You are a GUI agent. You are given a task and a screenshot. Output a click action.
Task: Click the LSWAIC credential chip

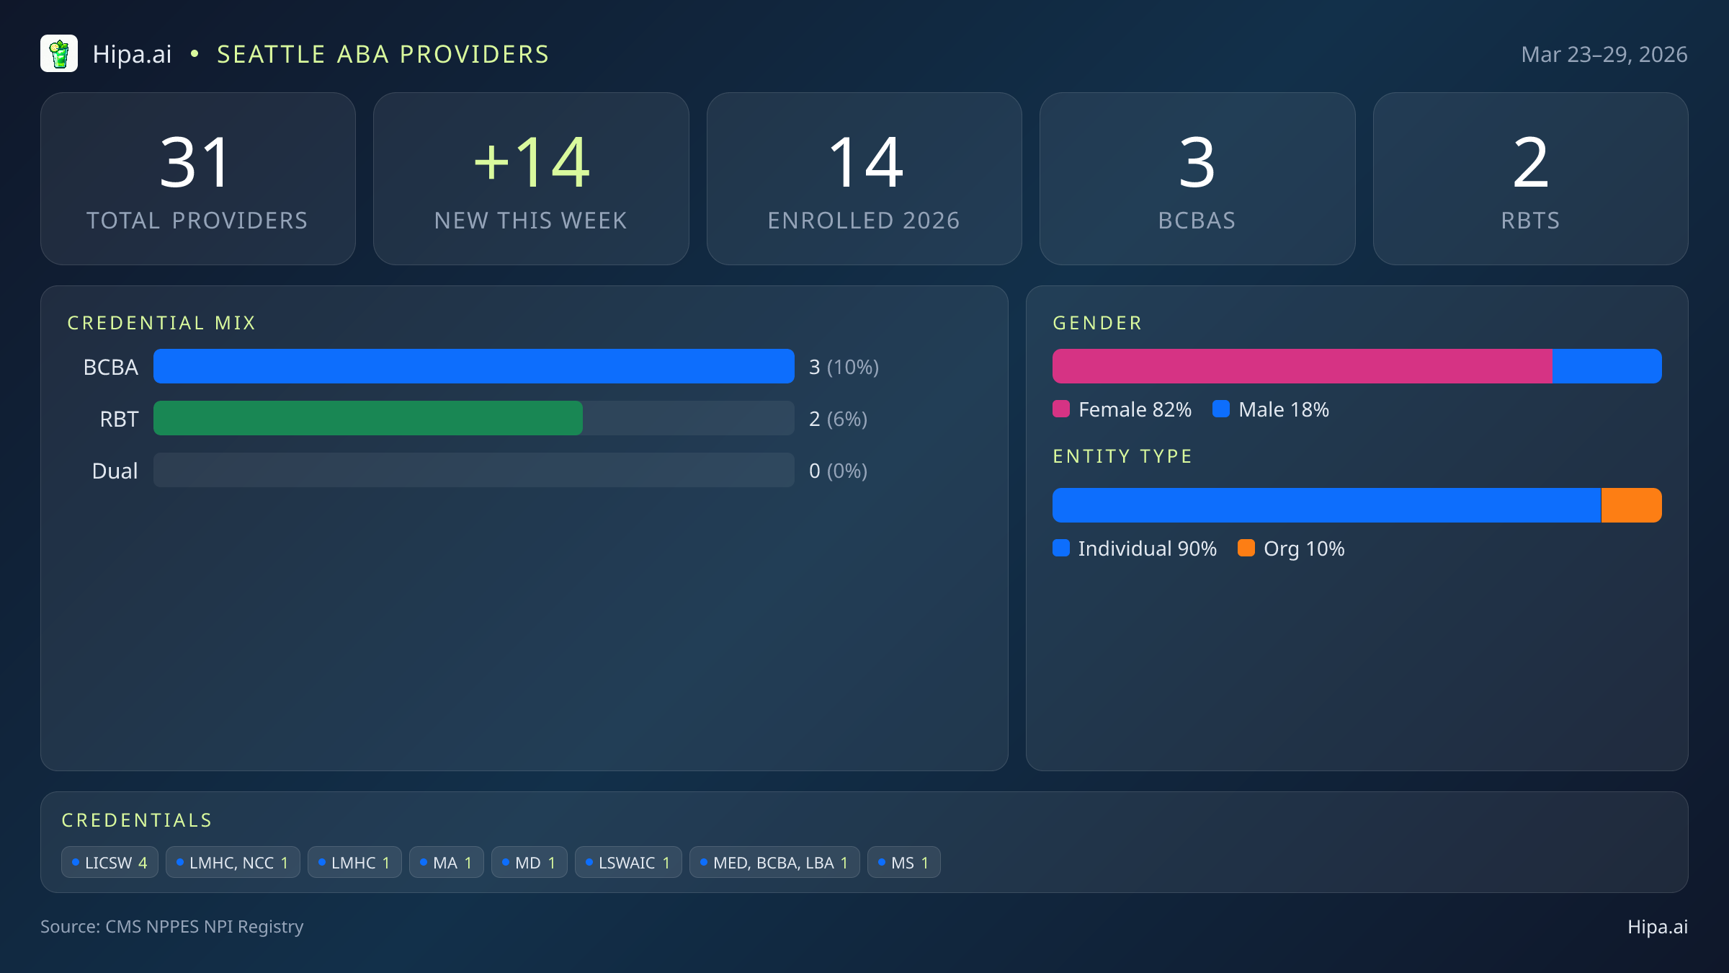(x=628, y=863)
